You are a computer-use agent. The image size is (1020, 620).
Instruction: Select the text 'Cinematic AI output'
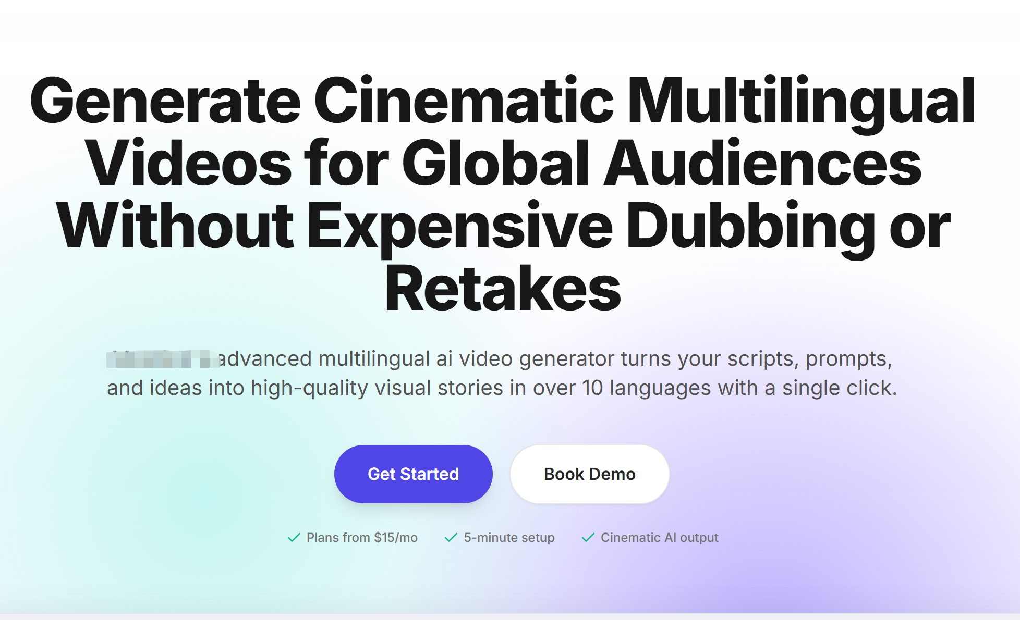pyautogui.click(x=659, y=538)
